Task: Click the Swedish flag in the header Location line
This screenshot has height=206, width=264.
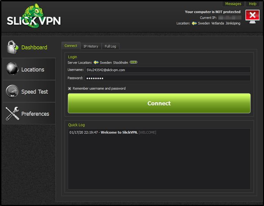Action: 194,23
